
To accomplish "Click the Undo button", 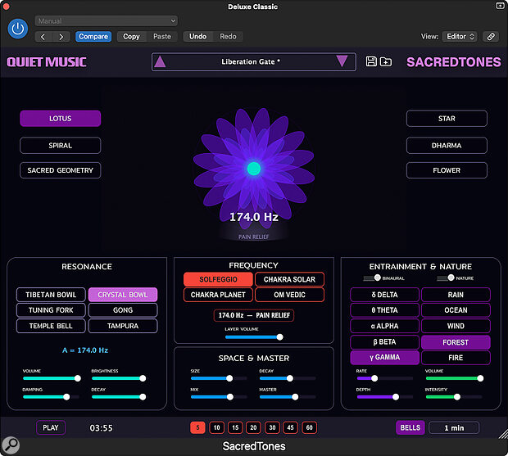I will [197, 37].
